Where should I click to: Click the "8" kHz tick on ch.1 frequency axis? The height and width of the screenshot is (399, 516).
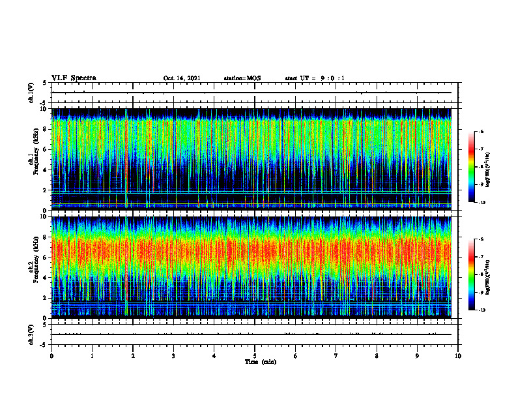coord(46,129)
